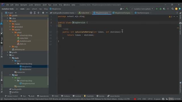Open the Notifications side panel
The width and height of the screenshot is (182, 102).
[180, 87]
